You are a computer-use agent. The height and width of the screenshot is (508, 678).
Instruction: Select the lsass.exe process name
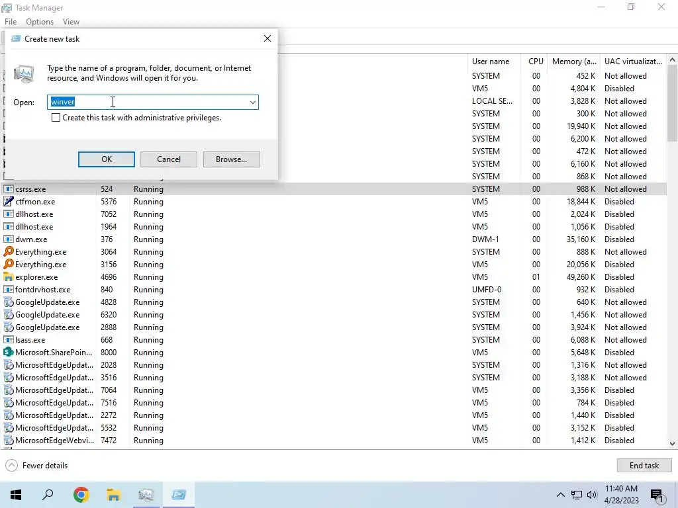[x=30, y=339]
